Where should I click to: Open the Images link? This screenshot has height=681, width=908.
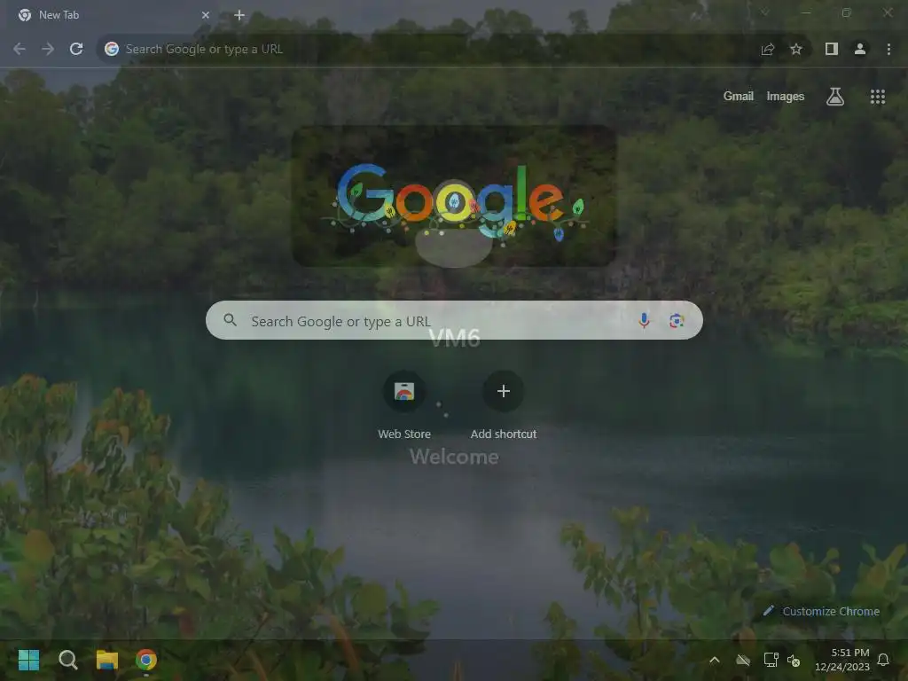coord(786,96)
